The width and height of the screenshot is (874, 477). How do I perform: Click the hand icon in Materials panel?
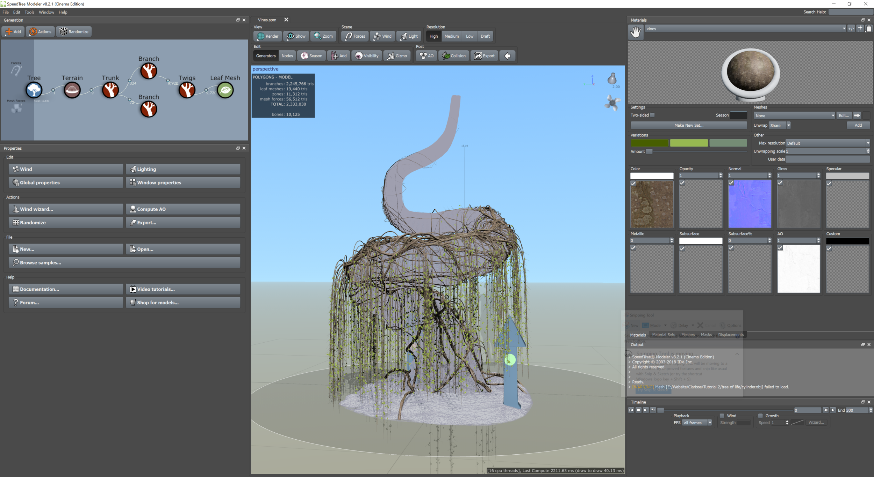click(x=635, y=32)
